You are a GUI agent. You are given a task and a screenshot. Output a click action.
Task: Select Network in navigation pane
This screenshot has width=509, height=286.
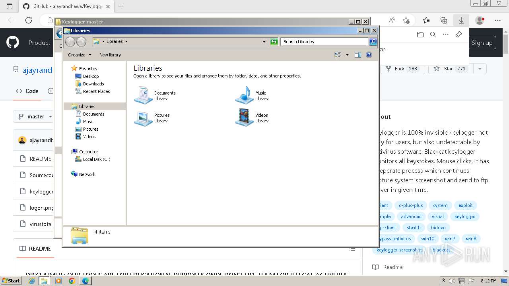(x=87, y=174)
